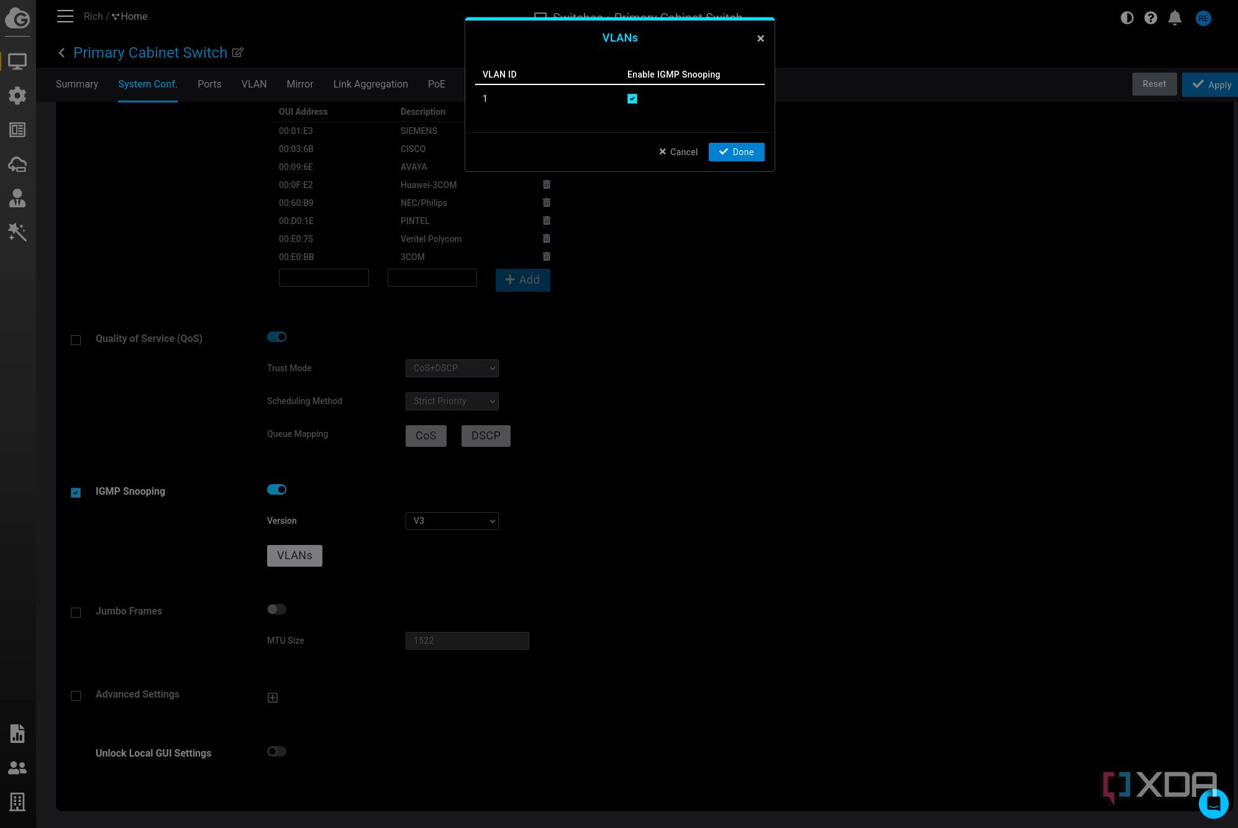1238x828 pixels.
Task: Focus the MTU Size field
Action: coord(467,641)
